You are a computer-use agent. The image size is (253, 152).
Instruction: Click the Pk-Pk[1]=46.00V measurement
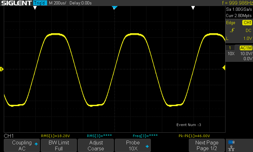[x=194, y=136]
